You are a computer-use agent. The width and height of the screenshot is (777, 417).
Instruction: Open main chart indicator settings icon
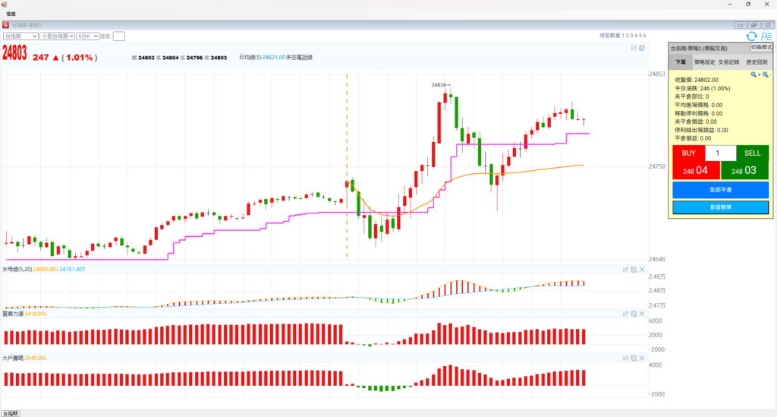(x=634, y=48)
